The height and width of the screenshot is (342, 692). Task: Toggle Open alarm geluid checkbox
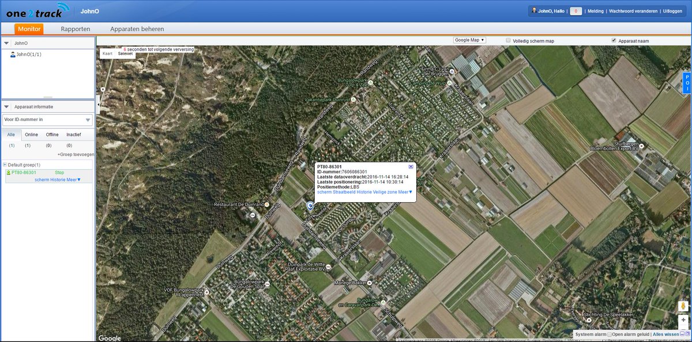click(610, 334)
